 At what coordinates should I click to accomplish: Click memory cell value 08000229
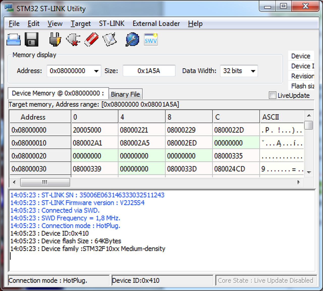pyautogui.click(x=189, y=130)
